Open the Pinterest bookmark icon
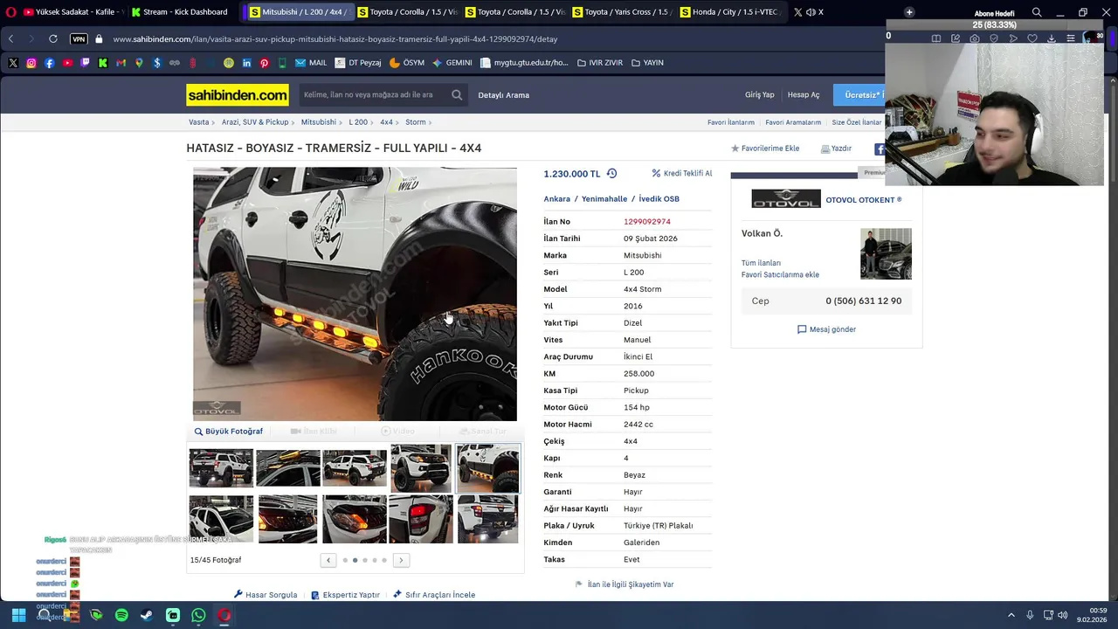Screen dimensions: 1118x629 tap(265, 63)
